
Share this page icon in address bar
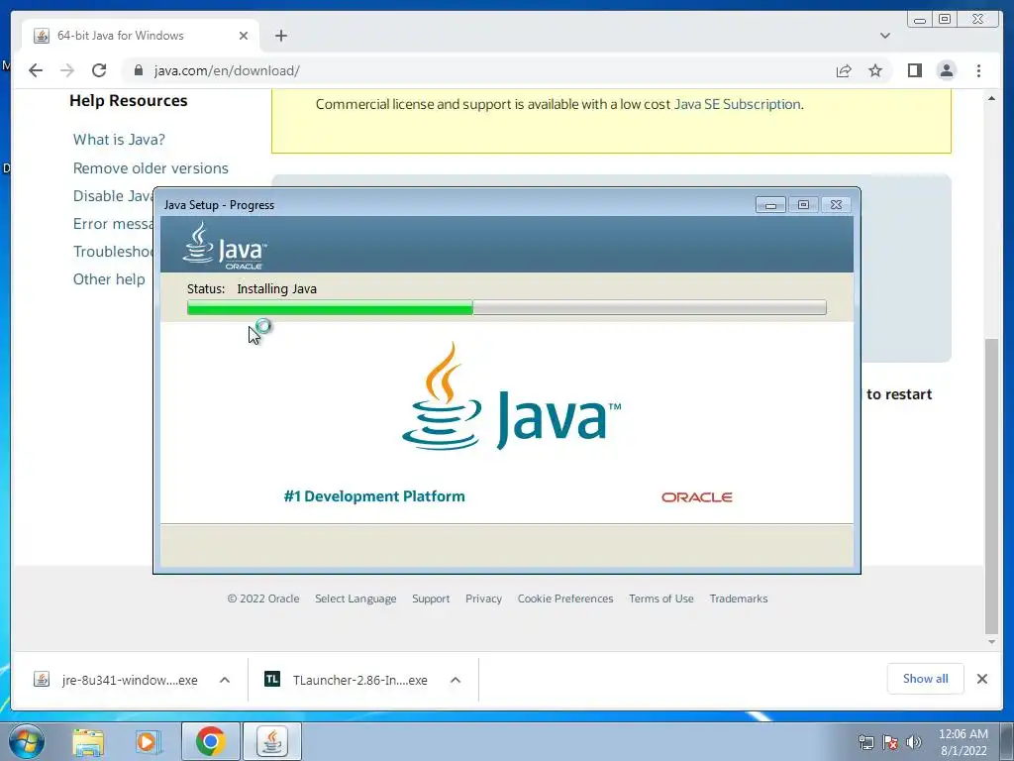(844, 70)
